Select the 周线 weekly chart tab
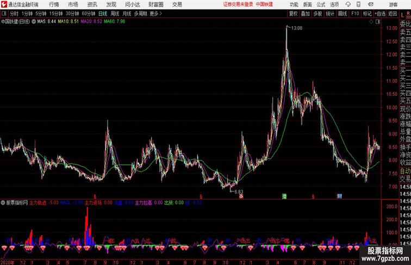The image size is (411, 265). pyautogui.click(x=115, y=14)
